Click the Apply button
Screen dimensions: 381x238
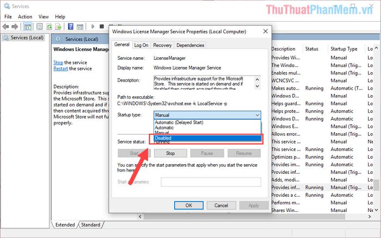(x=254, y=205)
